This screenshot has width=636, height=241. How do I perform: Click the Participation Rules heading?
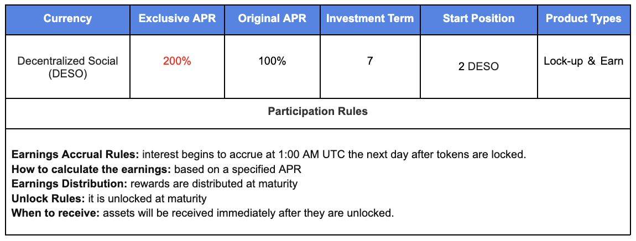click(317, 112)
